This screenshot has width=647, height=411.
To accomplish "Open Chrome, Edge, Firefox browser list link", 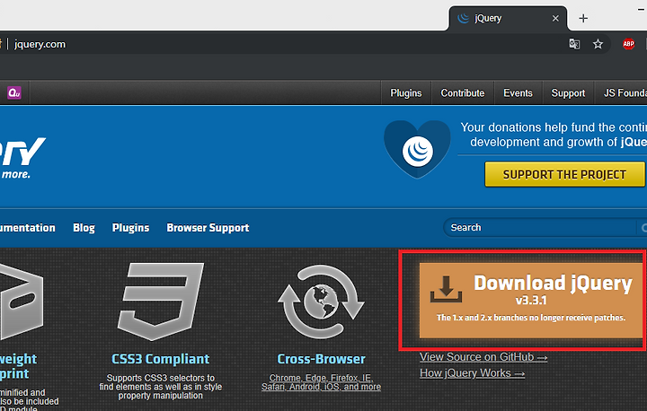I will click(321, 382).
